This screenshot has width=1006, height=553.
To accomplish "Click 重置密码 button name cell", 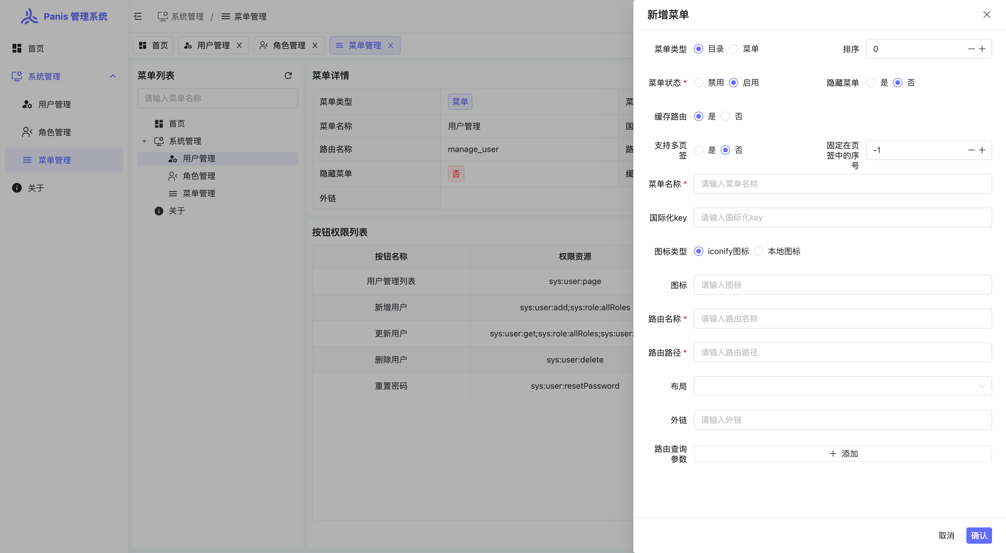I will [x=391, y=386].
